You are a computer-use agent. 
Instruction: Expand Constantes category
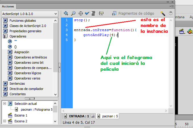tap(15, 94)
